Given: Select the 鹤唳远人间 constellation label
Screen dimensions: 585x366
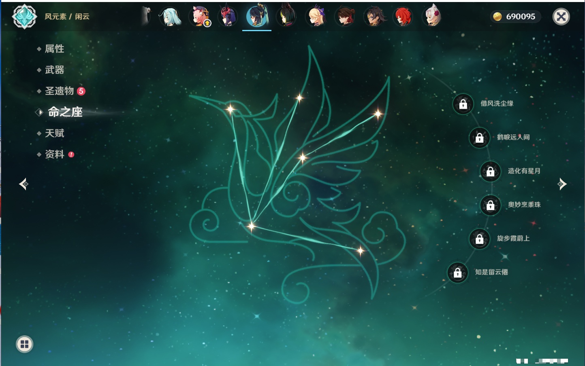Looking at the screenshot, I should pyautogui.click(x=513, y=137).
